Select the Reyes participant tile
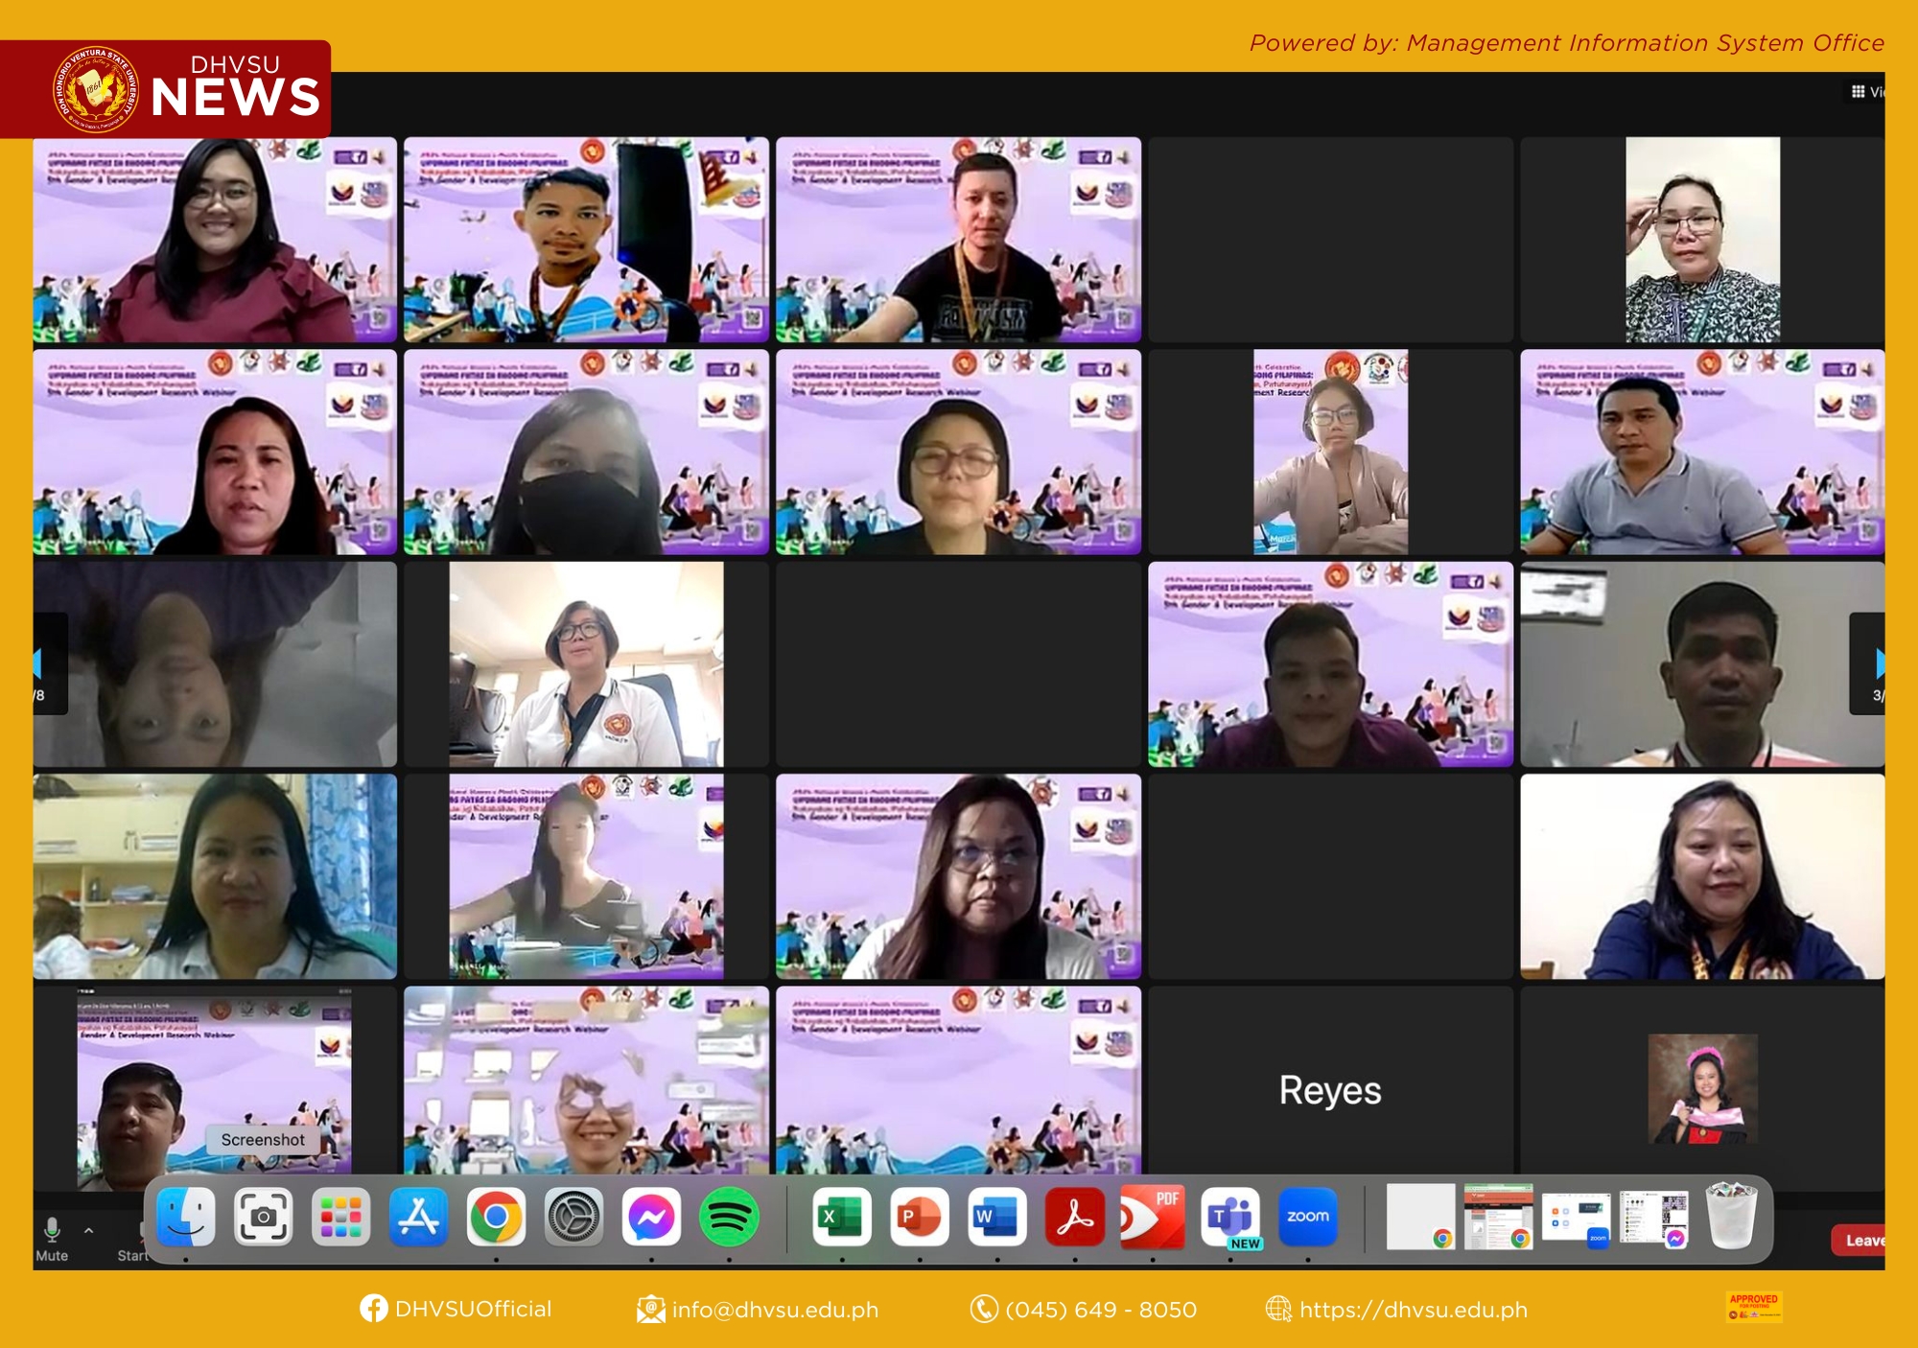1918x1348 pixels. (1329, 1090)
